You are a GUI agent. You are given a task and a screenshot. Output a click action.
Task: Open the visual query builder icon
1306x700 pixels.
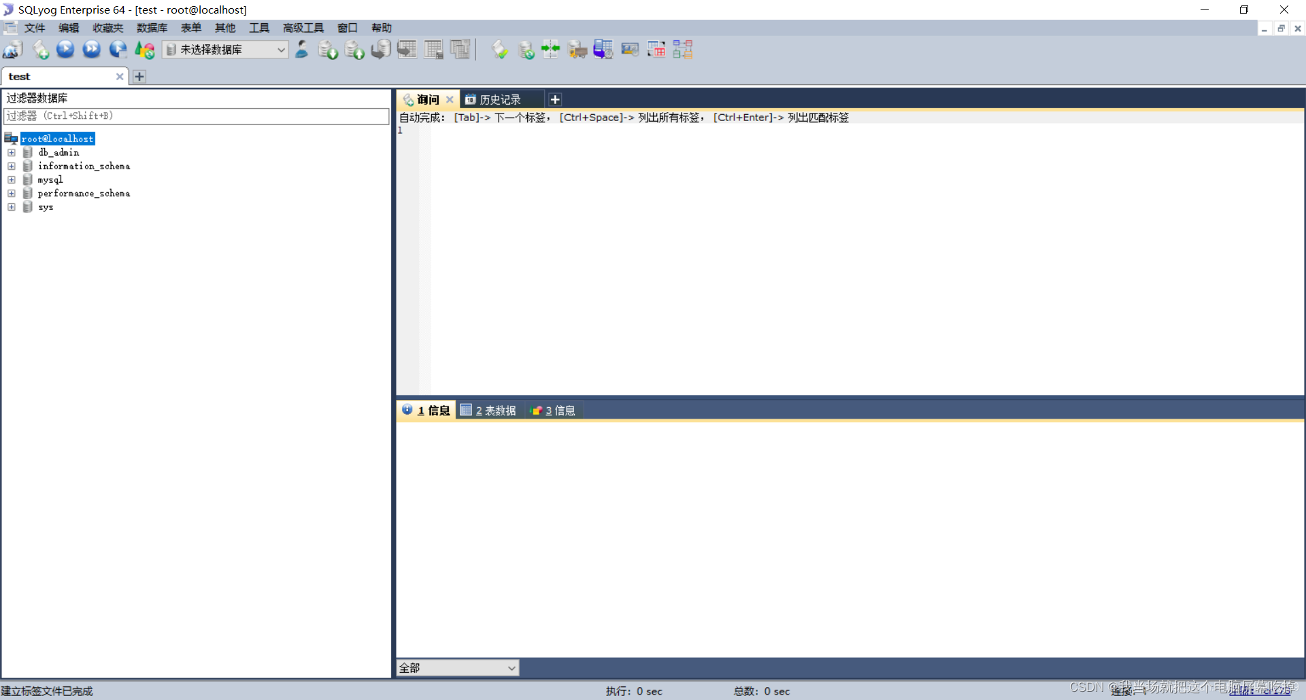(x=656, y=50)
